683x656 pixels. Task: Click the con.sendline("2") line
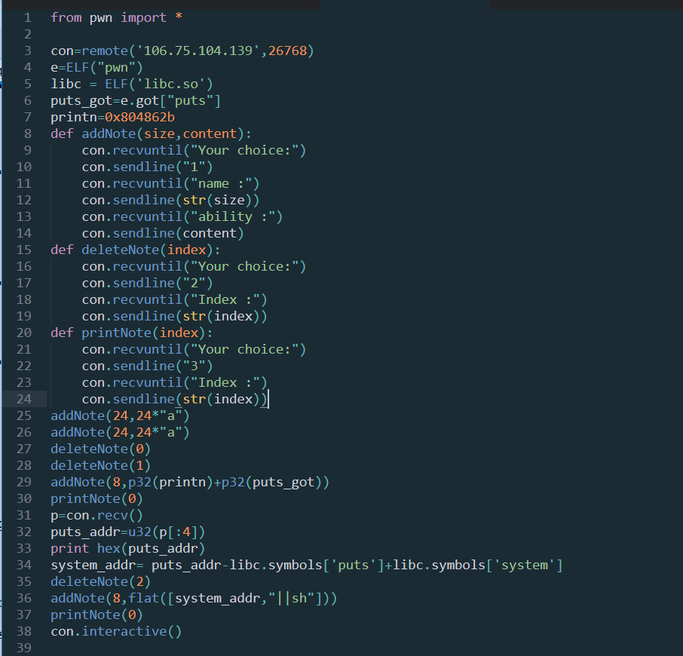pos(147,283)
